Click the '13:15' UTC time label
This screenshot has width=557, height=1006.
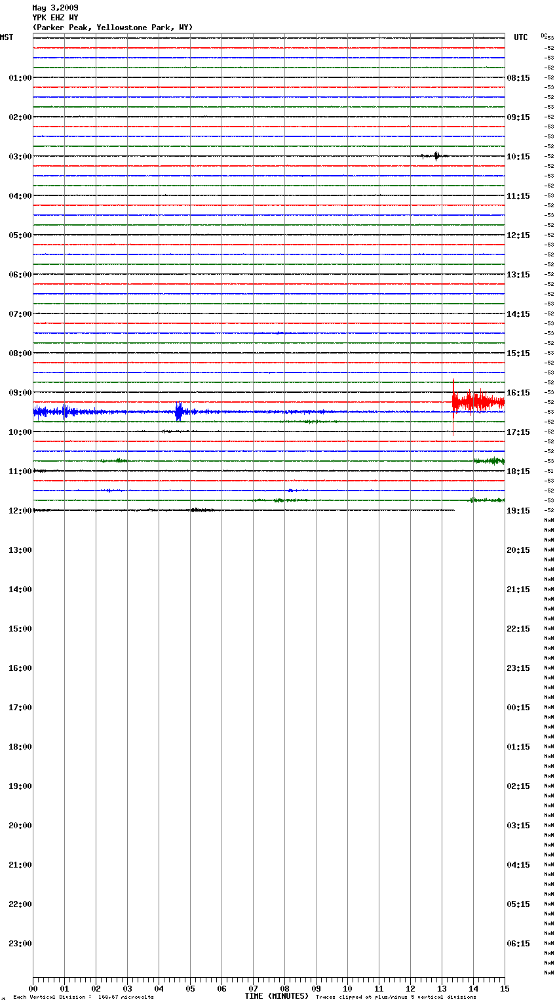518,275
